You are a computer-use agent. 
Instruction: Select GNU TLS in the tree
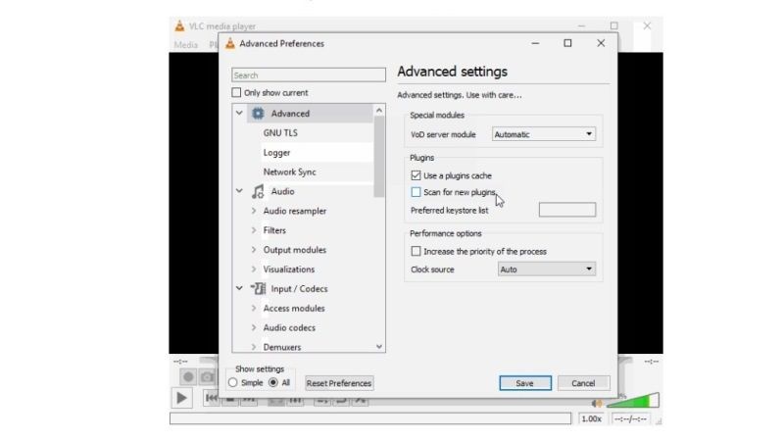(280, 133)
